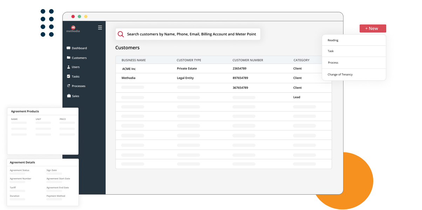422x210 pixels.
Task: Click the Users person icon
Action: click(68, 67)
